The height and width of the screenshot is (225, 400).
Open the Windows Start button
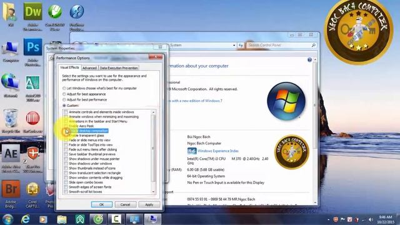7,219
